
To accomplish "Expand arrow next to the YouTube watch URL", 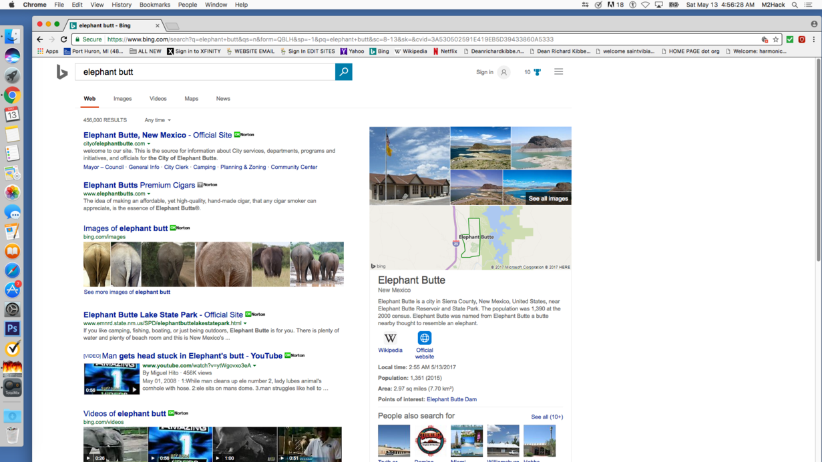I will coord(254,366).
